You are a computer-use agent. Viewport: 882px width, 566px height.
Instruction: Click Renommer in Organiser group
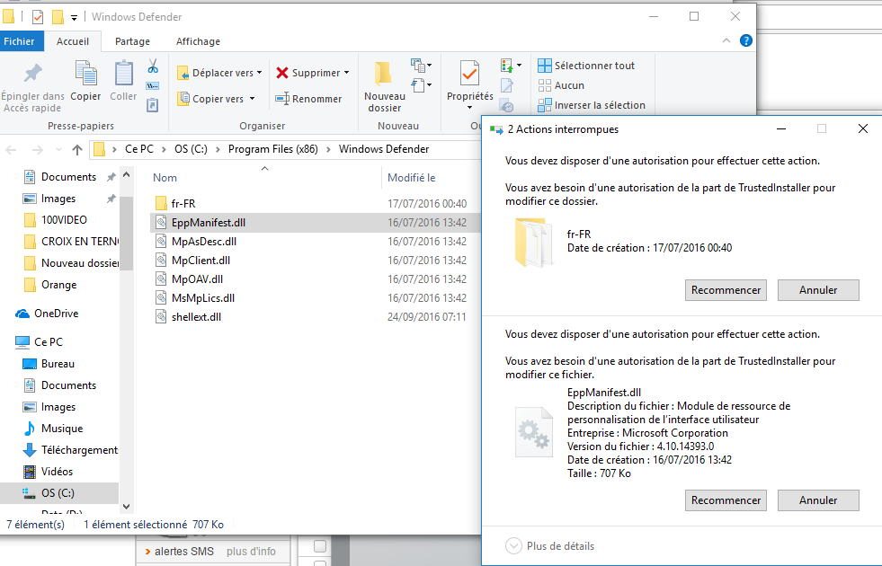(x=308, y=99)
